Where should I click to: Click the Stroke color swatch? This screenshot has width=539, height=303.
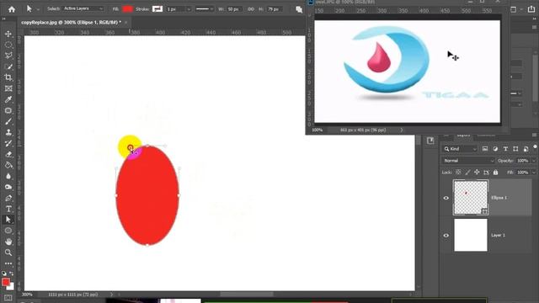157,9
